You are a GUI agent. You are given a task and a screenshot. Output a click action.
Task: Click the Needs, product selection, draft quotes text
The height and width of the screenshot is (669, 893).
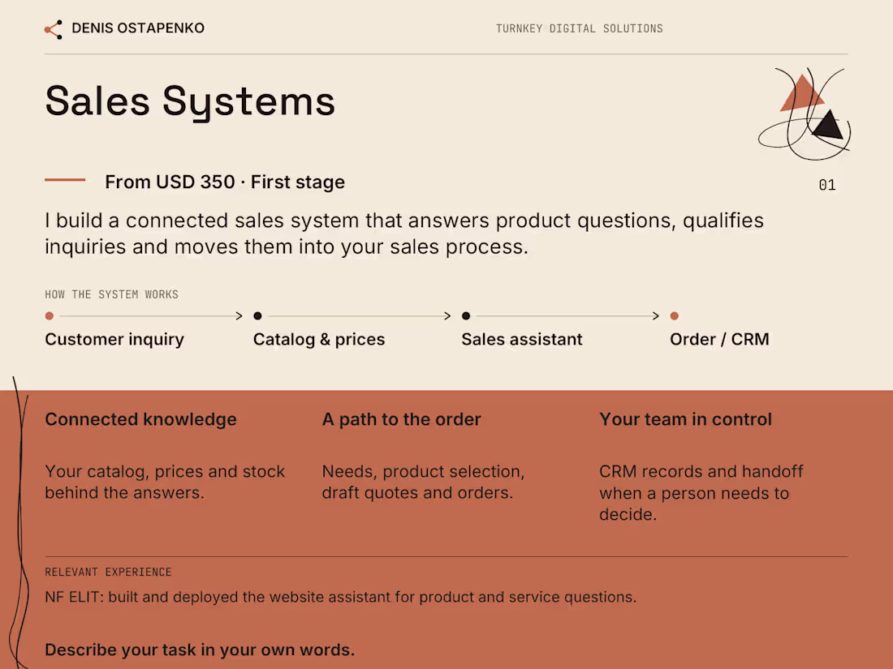(x=423, y=482)
